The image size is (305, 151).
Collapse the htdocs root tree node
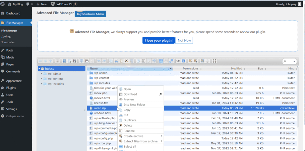(x=39, y=69)
